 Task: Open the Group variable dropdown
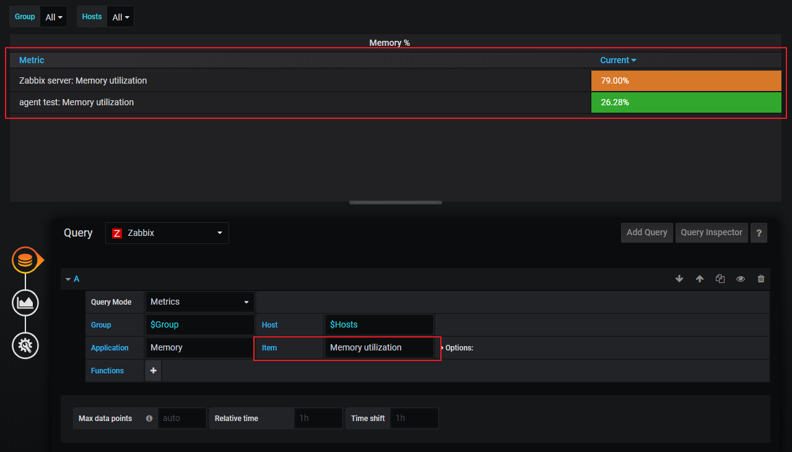pos(54,17)
